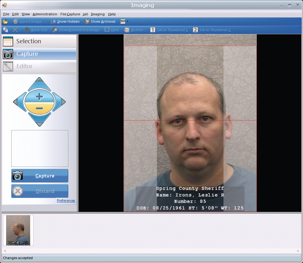Switch to the Selection panel

tap(39, 41)
